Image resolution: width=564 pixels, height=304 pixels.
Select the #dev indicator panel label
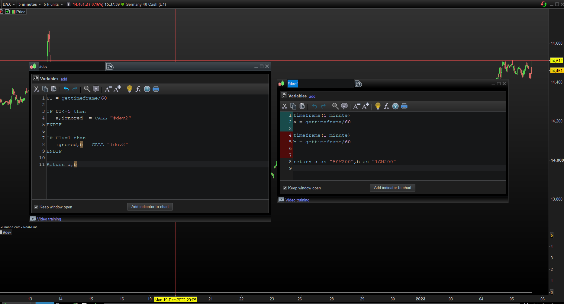pyautogui.click(x=7, y=232)
